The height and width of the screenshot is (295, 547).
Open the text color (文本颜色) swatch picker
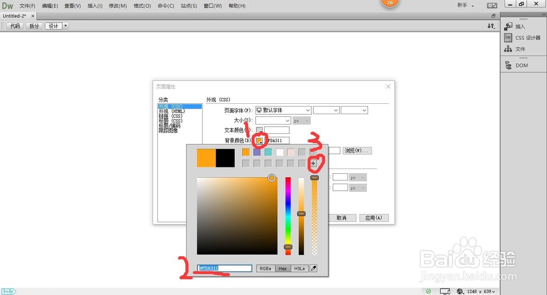pyautogui.click(x=259, y=130)
